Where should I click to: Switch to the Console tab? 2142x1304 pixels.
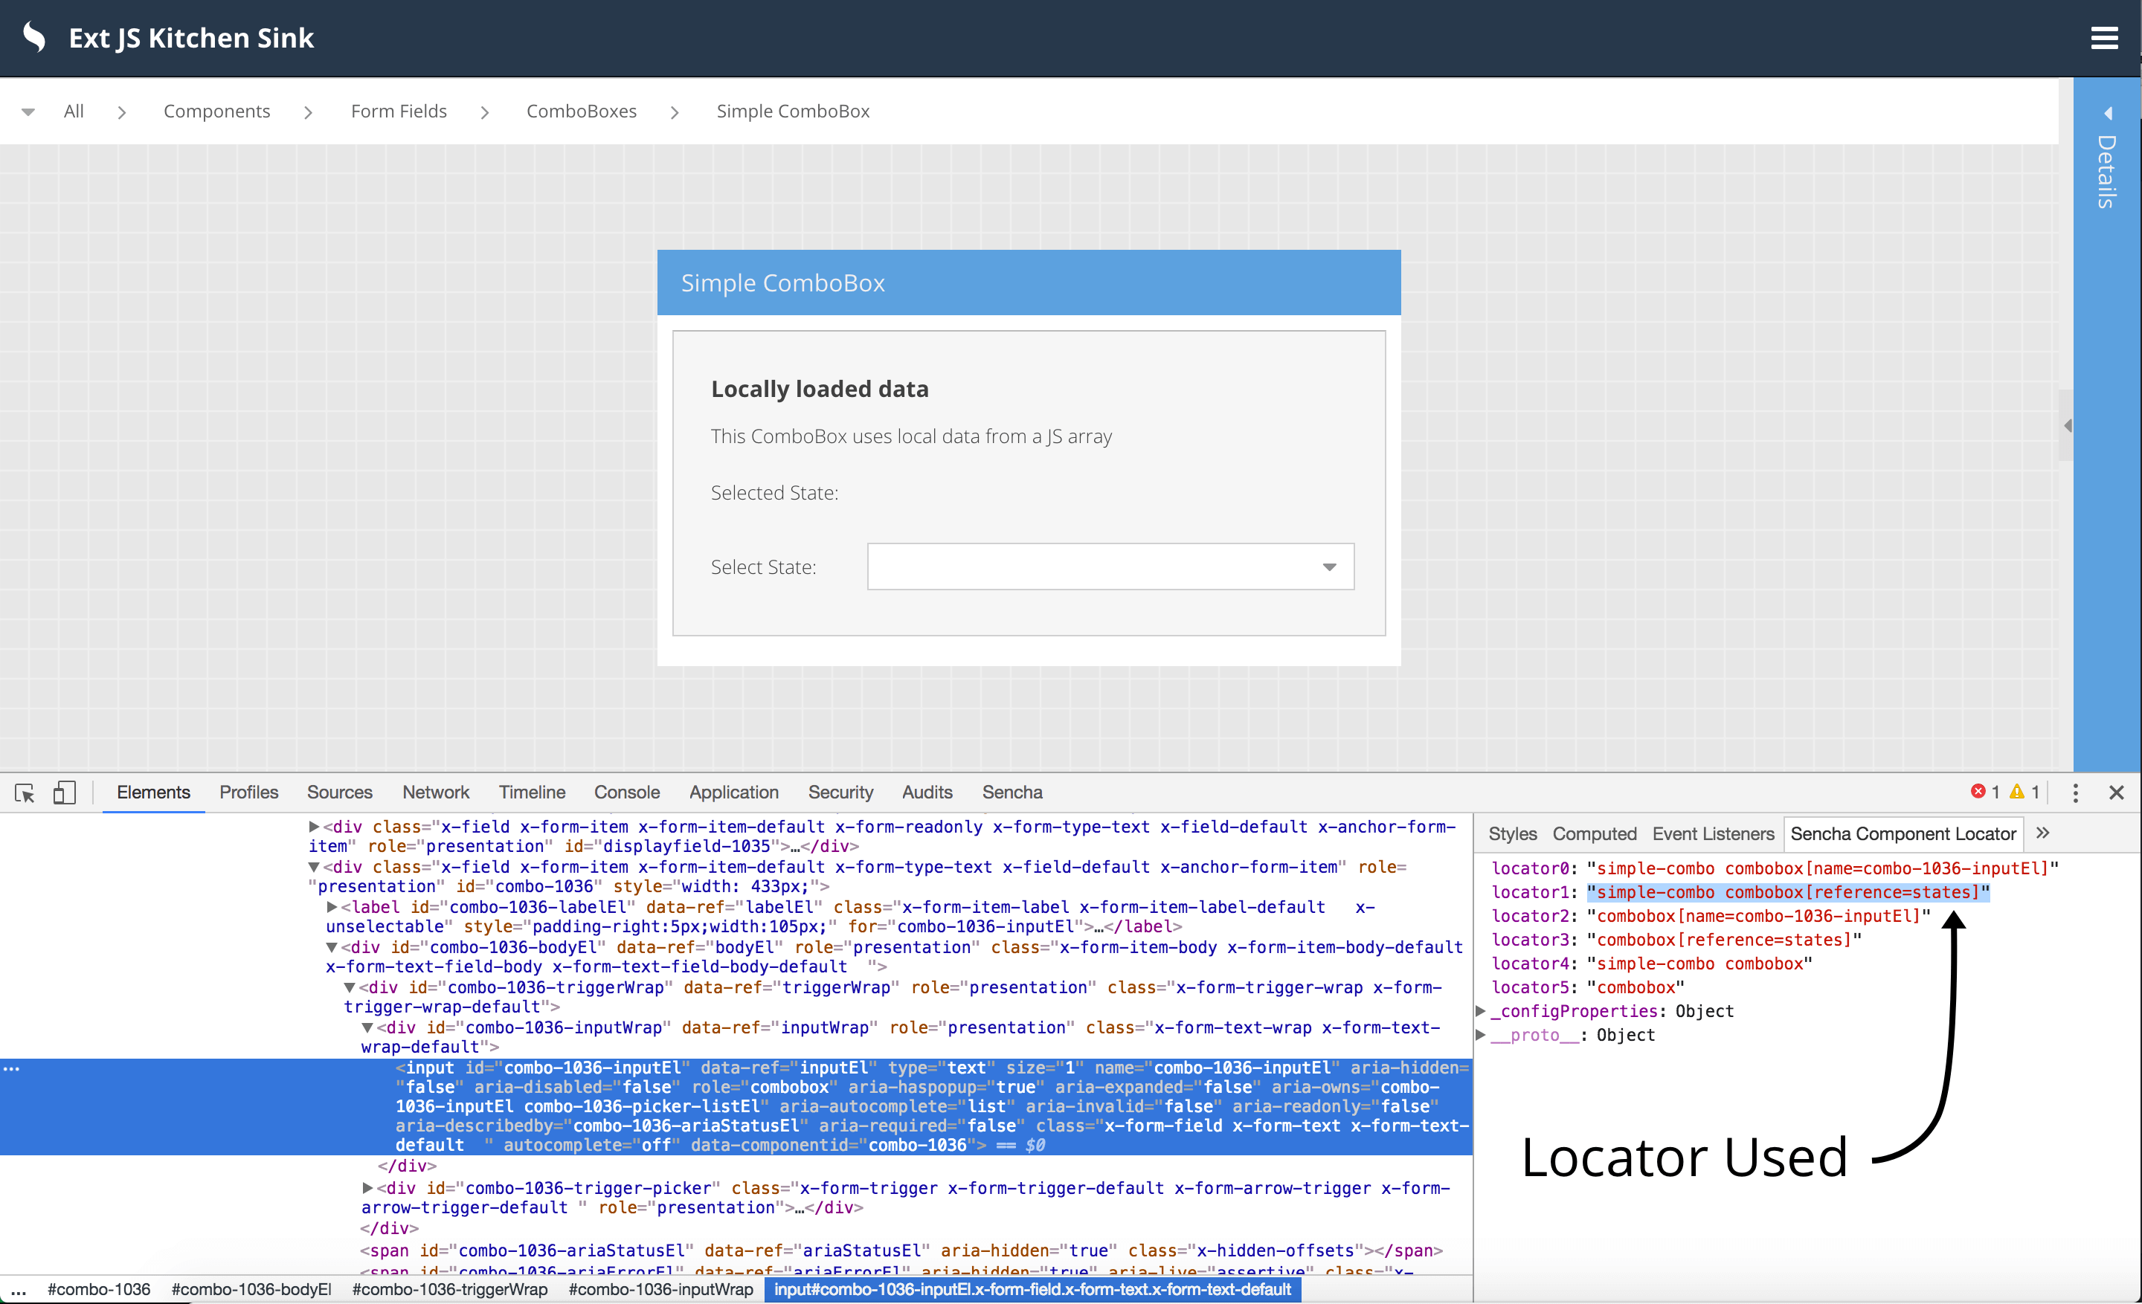[627, 793]
